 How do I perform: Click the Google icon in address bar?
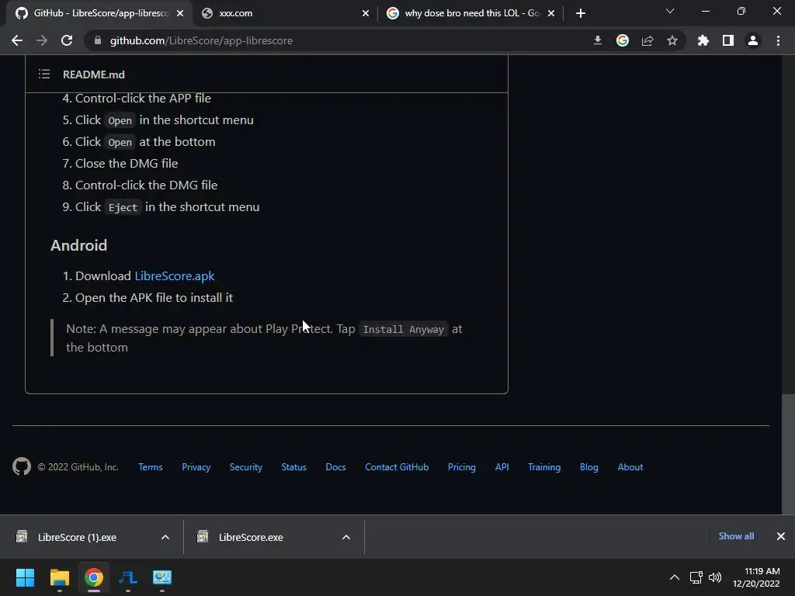[x=623, y=40]
